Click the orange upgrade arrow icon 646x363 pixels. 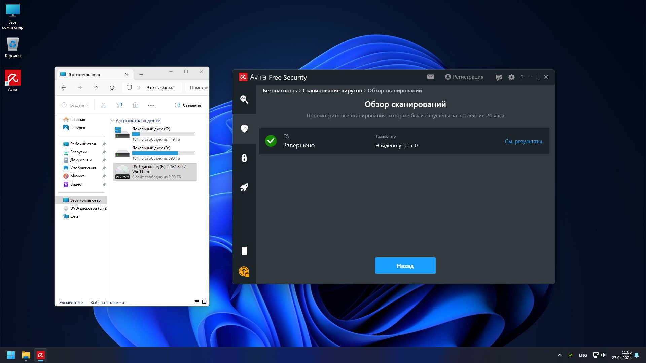click(244, 271)
